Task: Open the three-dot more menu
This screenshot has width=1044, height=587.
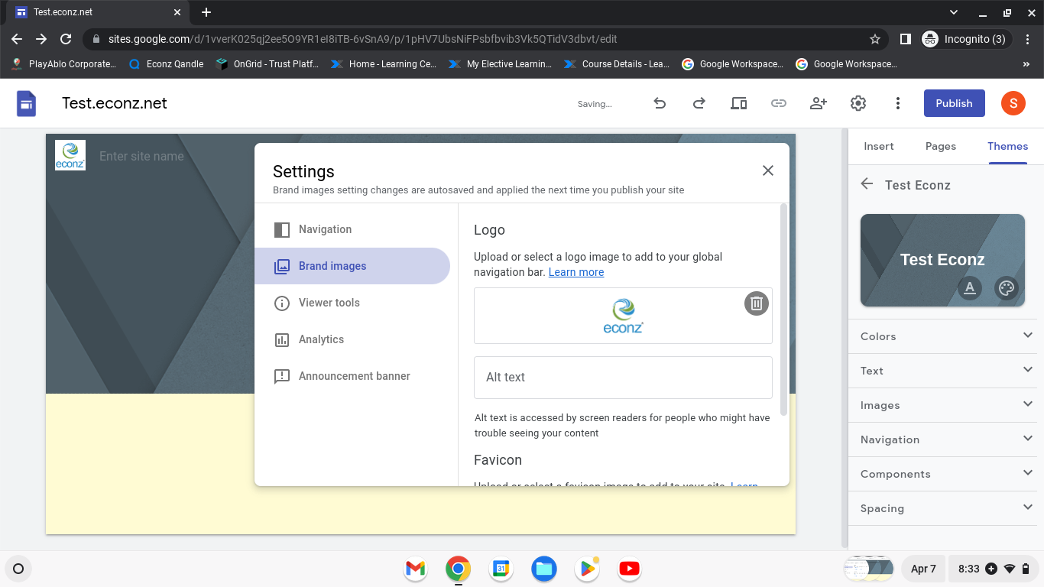Action: [898, 103]
